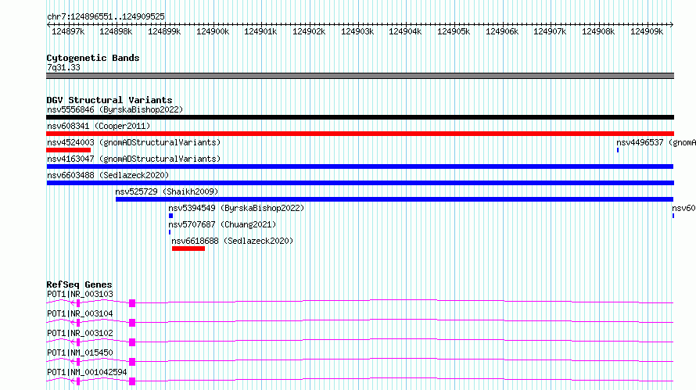This screenshot has height=390, width=696.
Task: Open the nsv4163047 gnomAD label
Action: [134, 159]
